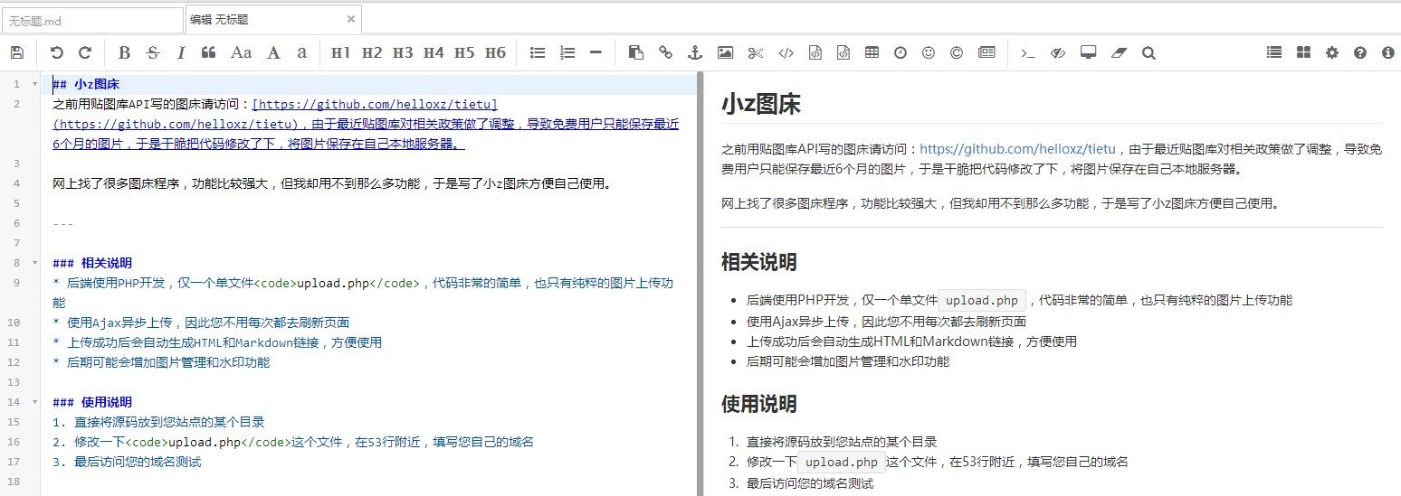The image size is (1401, 496).
Task: Open help question mark icon
Action: point(1360,53)
